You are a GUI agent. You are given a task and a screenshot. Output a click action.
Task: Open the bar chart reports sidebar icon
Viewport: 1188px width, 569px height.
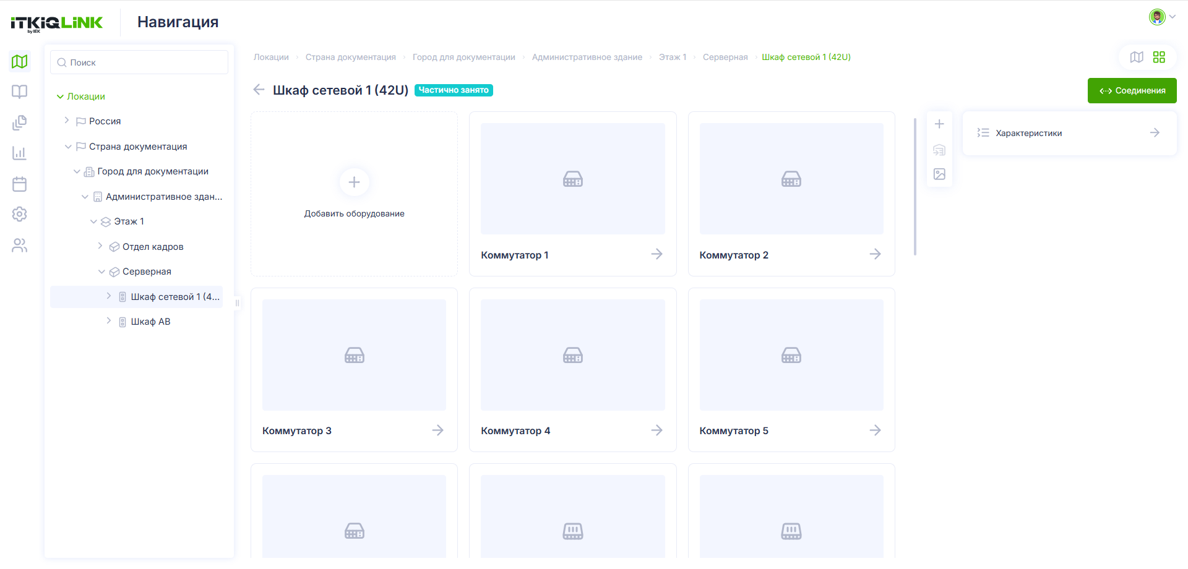20,153
